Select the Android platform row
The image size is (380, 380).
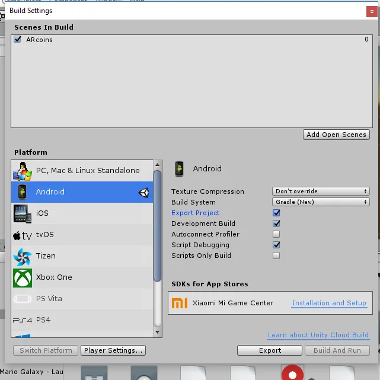click(82, 192)
